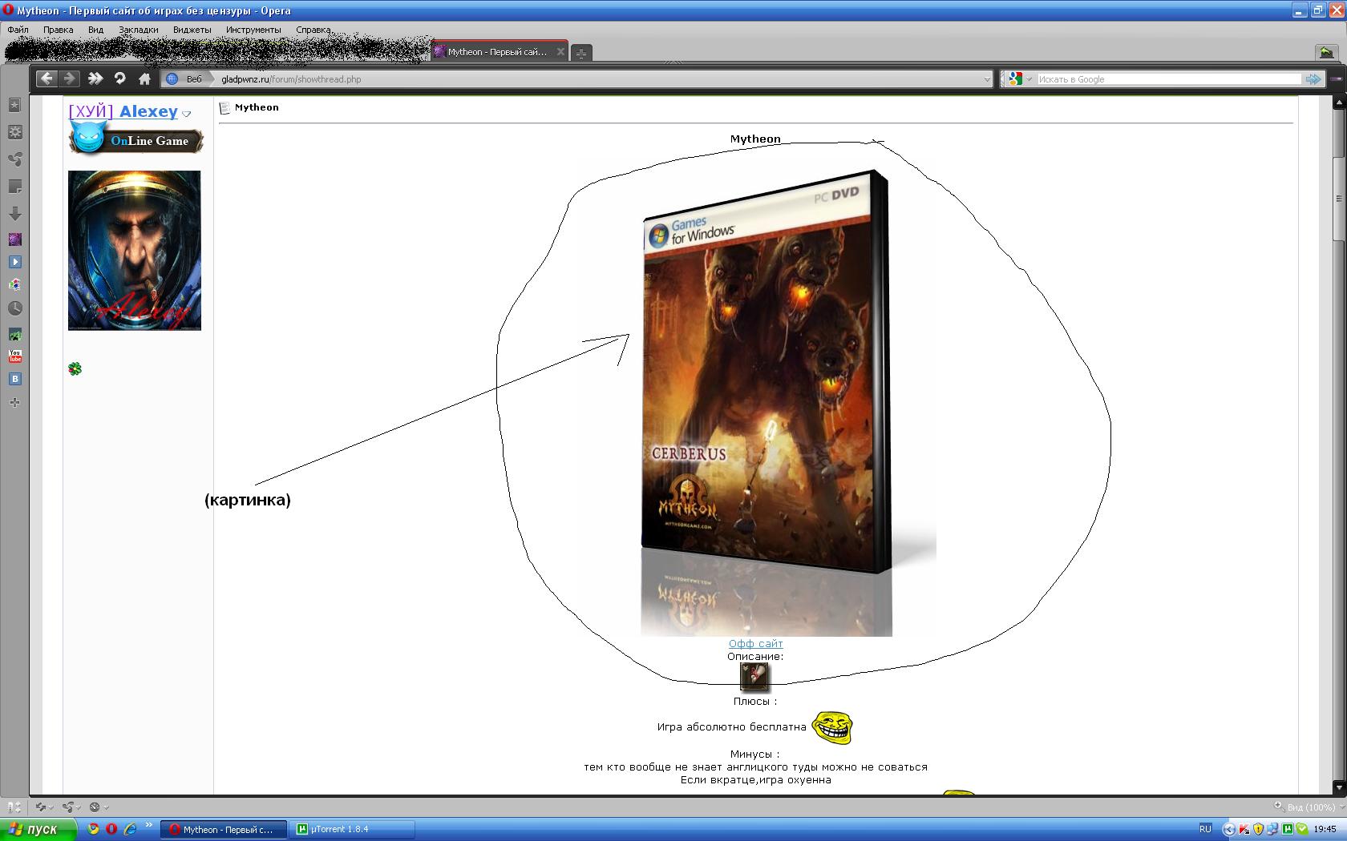Open the History clock panel in sidebar

pos(14,308)
